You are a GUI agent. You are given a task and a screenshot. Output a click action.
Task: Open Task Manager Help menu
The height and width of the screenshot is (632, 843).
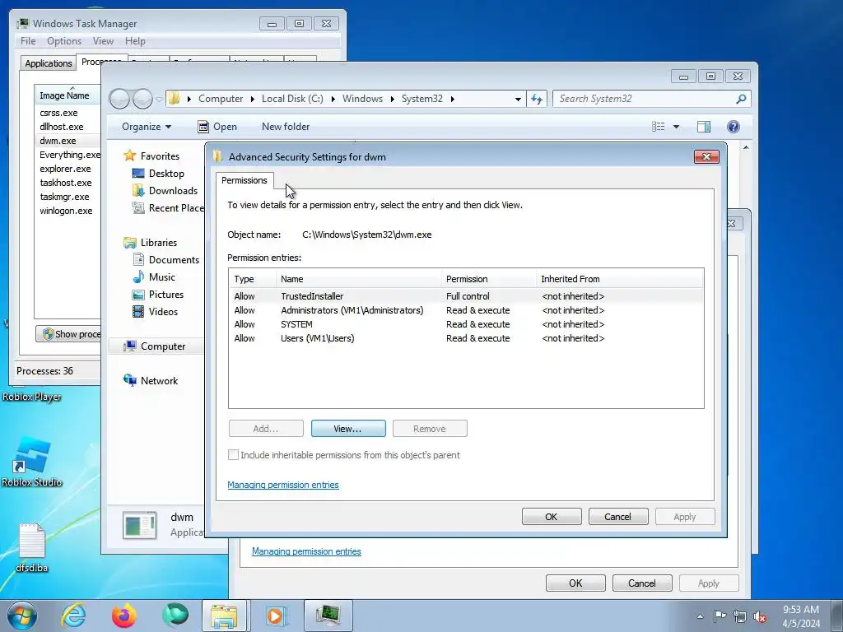click(x=135, y=41)
